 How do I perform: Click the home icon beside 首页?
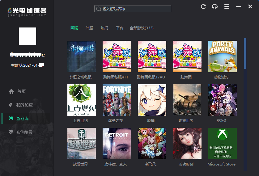(11, 91)
